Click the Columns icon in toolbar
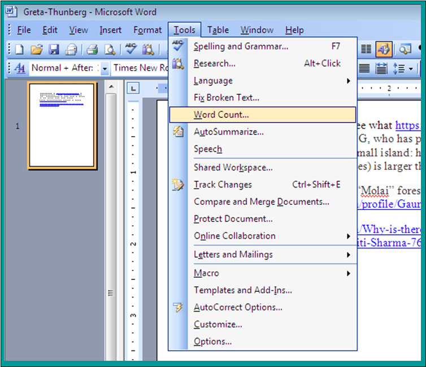Viewport: 426px width, 367px height. coord(366,49)
